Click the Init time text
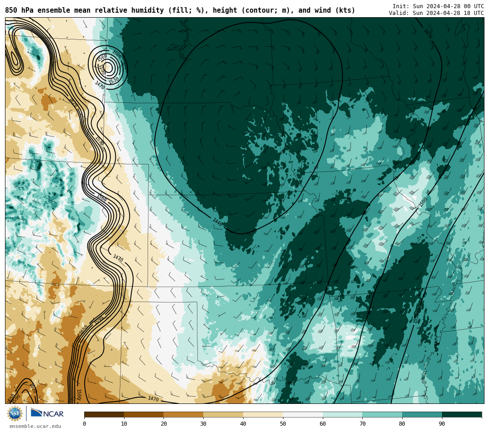The height and width of the screenshot is (432, 489). 438,6
